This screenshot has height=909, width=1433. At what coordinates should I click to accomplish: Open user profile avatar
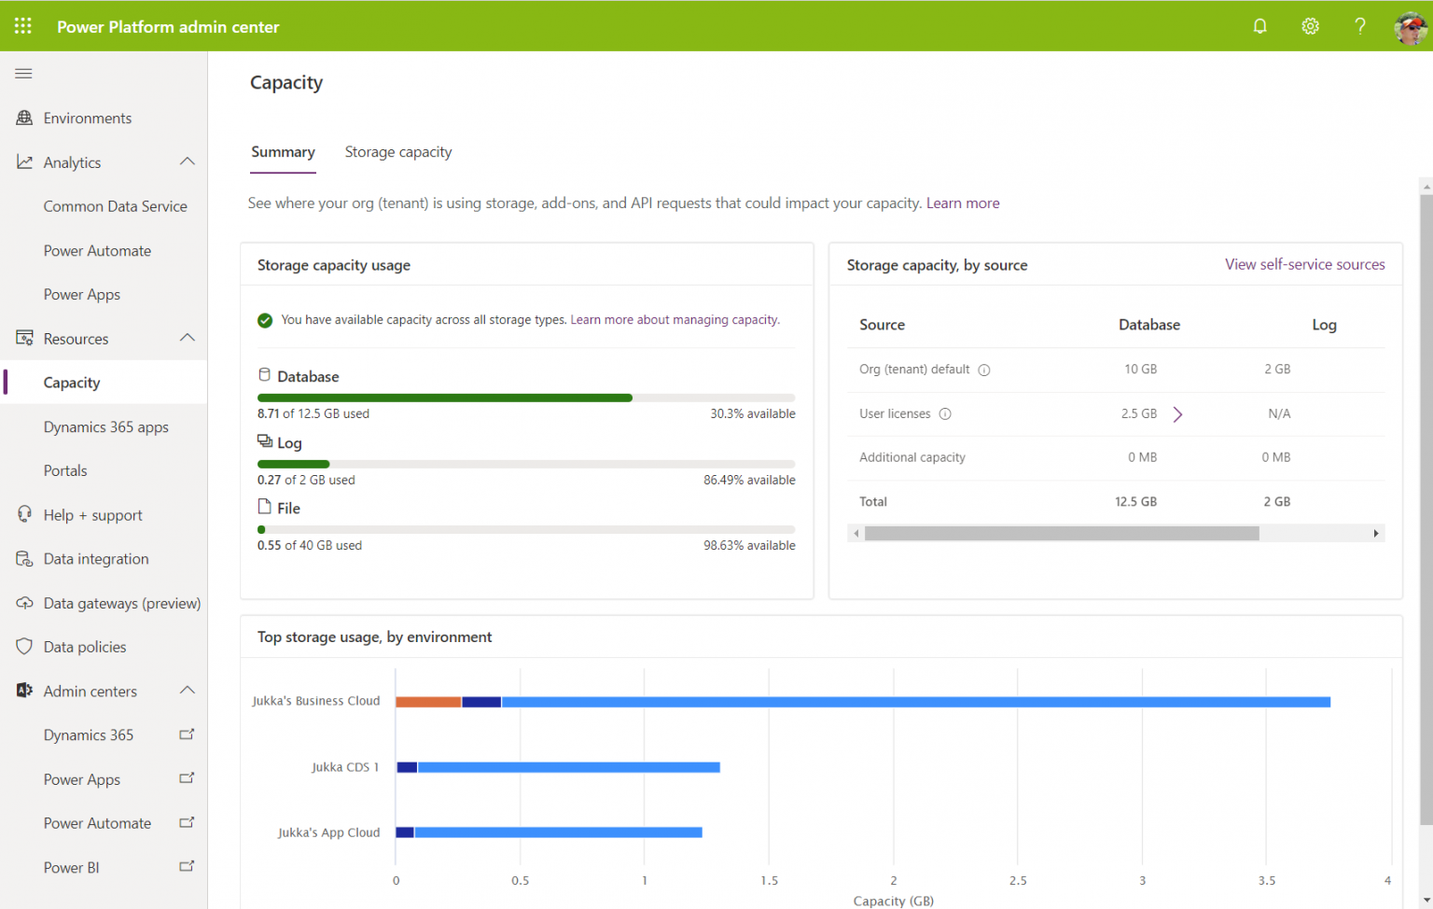click(x=1410, y=26)
